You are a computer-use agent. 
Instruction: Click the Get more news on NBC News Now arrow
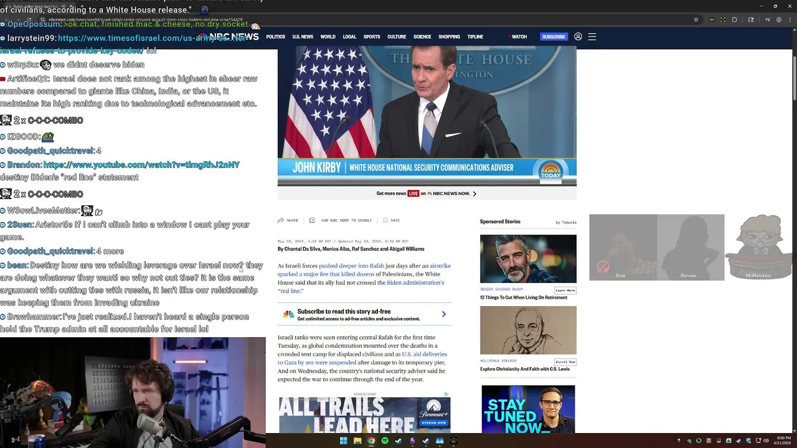474,194
